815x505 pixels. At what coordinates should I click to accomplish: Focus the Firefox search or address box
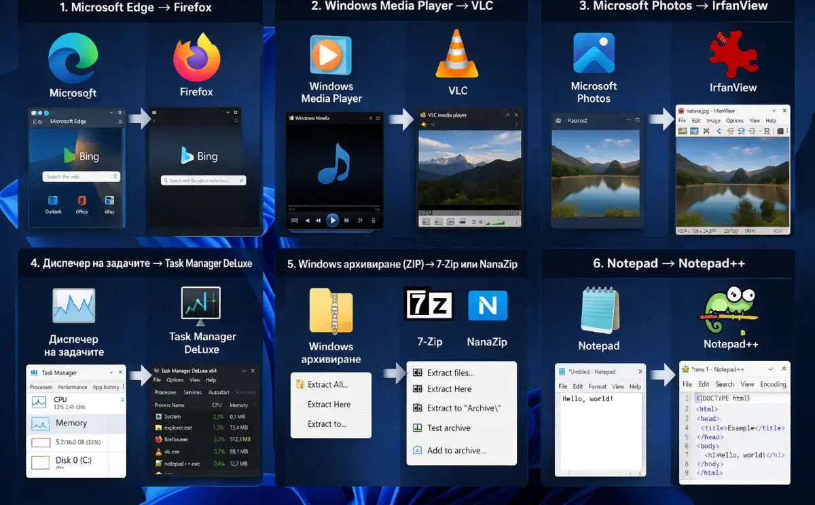tap(203, 181)
